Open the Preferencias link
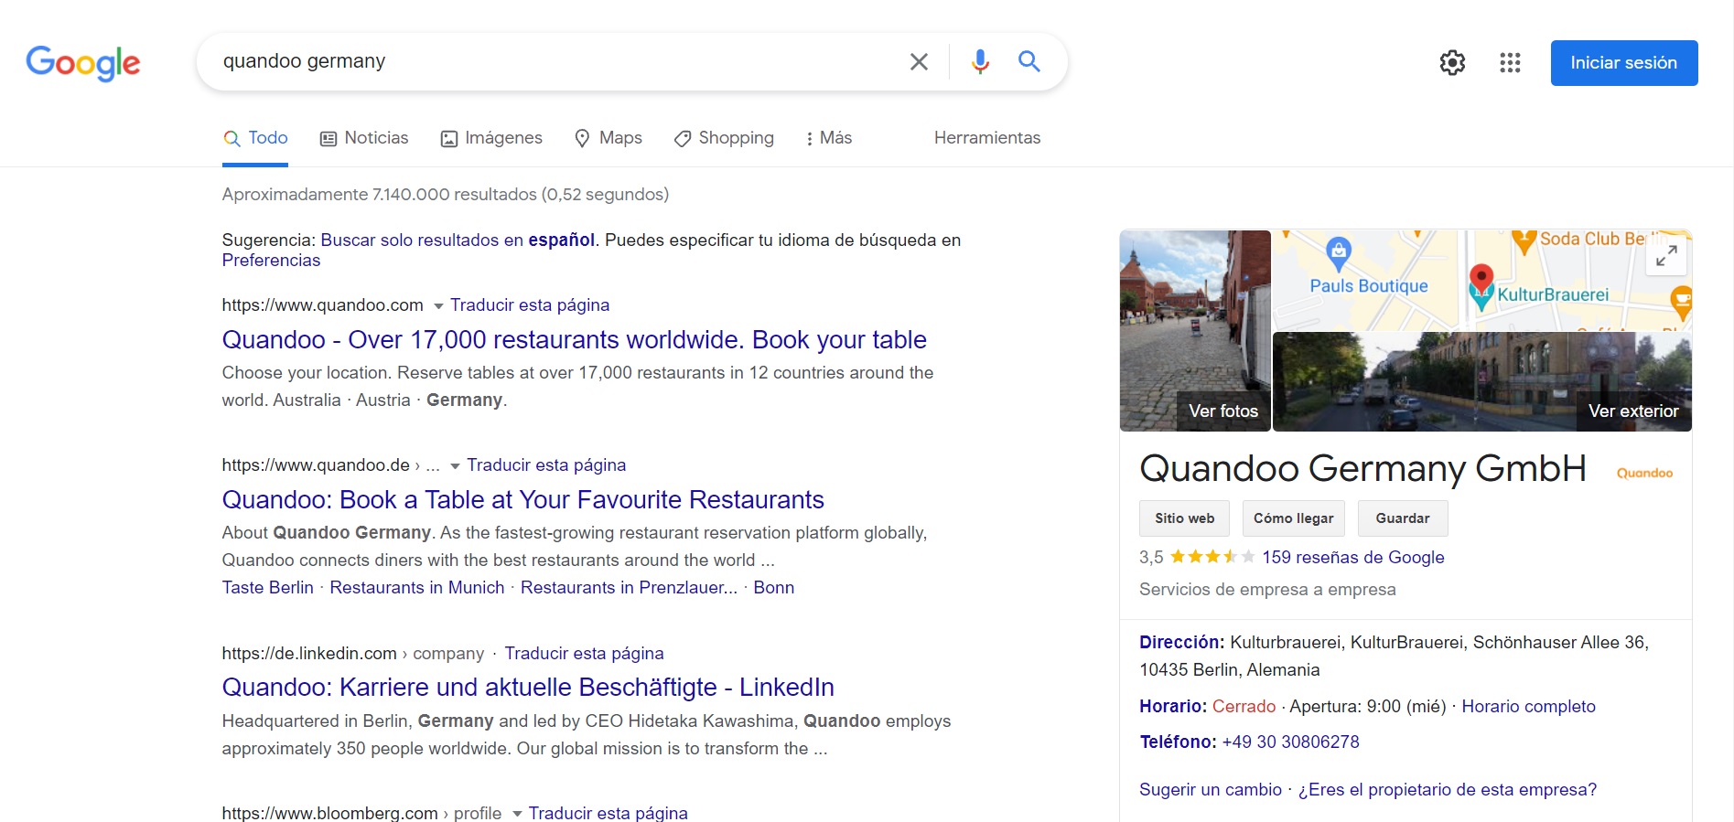This screenshot has height=822, width=1734. (x=271, y=261)
